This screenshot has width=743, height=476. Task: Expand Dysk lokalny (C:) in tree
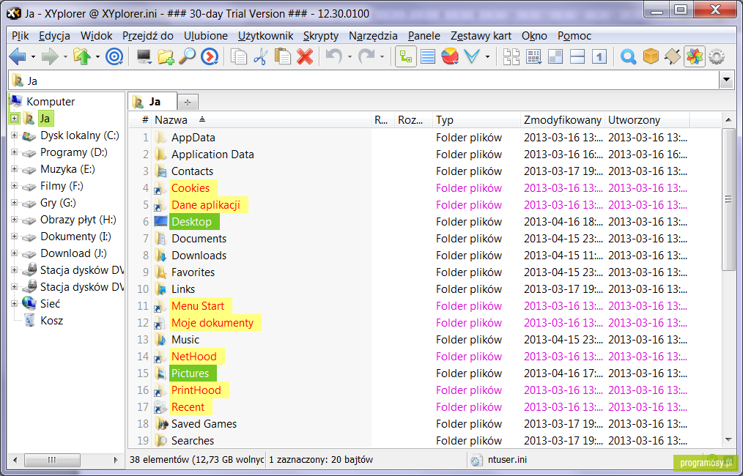[14, 136]
